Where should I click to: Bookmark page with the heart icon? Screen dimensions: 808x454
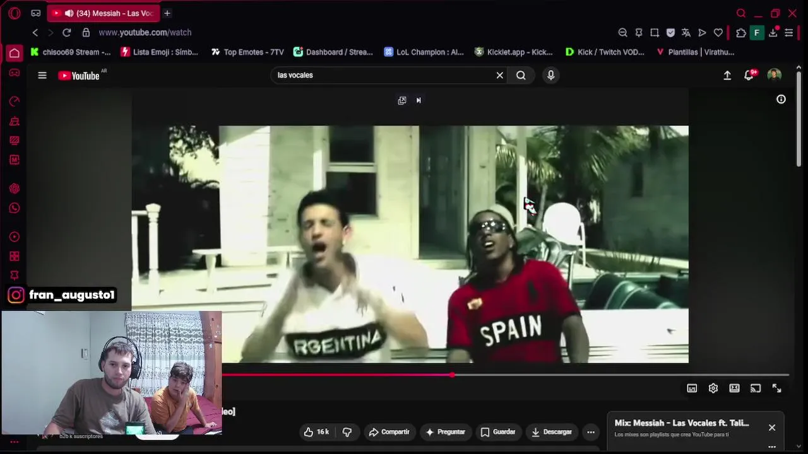point(718,33)
